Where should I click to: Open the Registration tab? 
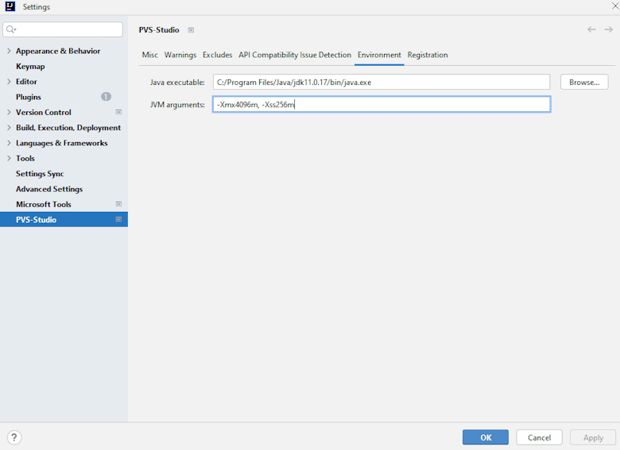click(x=428, y=55)
